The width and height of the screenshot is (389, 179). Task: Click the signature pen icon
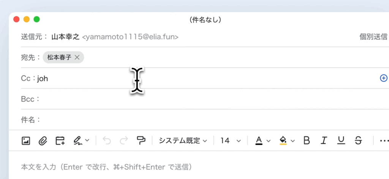tap(77, 141)
